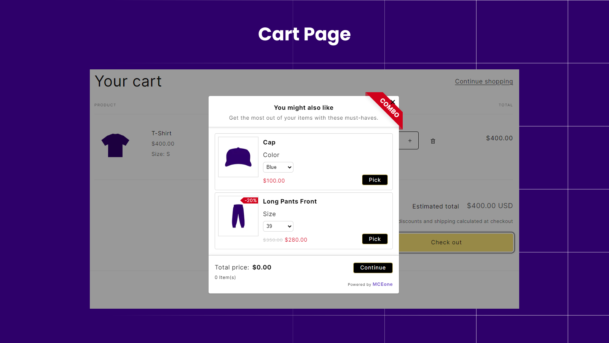The image size is (609, 343).
Task: Pick the Long Pants Front item
Action: pos(375,239)
